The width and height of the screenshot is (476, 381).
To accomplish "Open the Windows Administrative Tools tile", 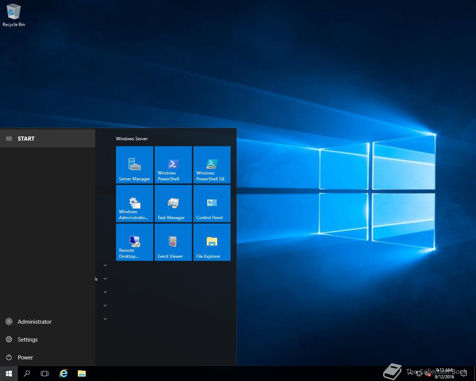I will (135, 204).
